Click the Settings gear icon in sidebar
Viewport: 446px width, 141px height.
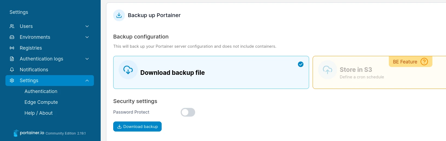click(12, 81)
